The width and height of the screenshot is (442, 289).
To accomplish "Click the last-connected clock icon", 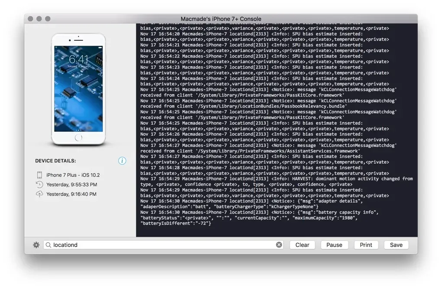I will click(40, 185).
